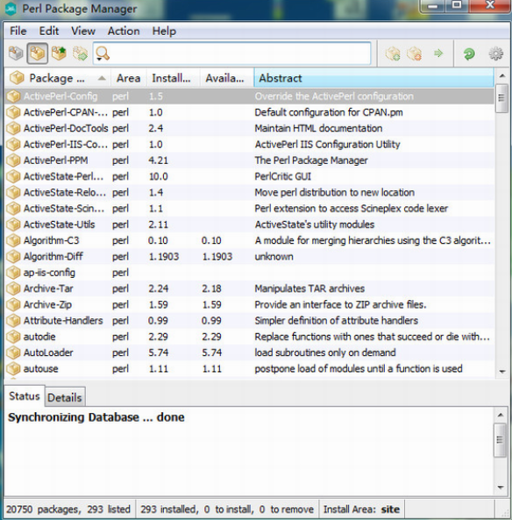Toggle packages to install/remove view icon
This screenshot has height=520, width=512.
[x=80, y=53]
